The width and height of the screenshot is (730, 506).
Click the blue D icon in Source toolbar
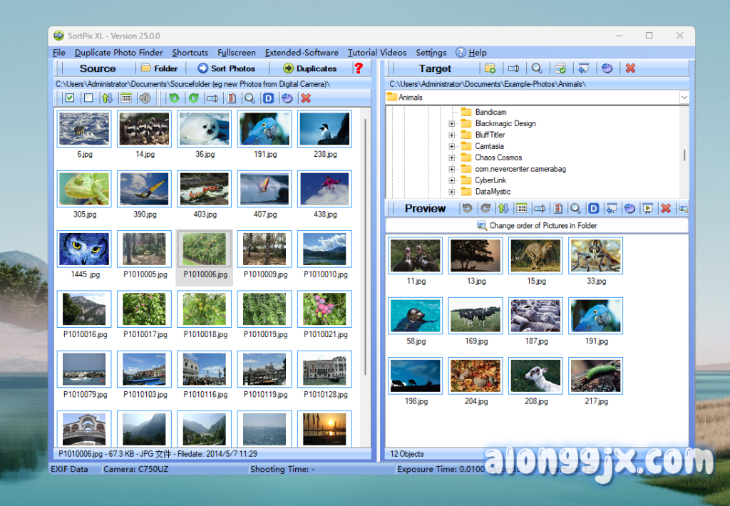click(x=268, y=98)
